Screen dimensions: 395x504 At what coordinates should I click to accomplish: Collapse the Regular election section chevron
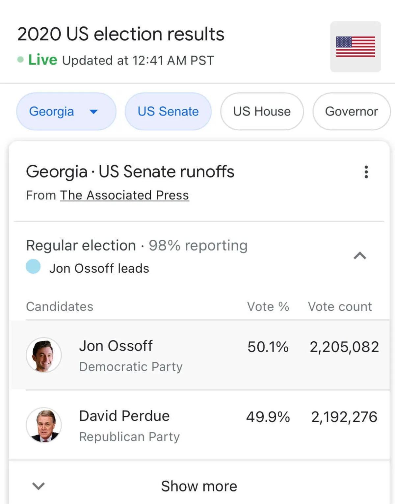[x=360, y=256]
